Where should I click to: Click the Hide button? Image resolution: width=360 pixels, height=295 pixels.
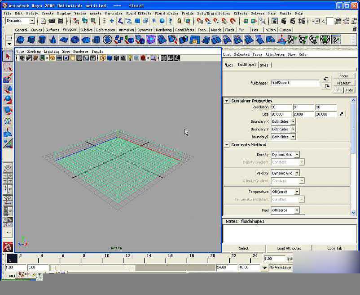coord(349,90)
